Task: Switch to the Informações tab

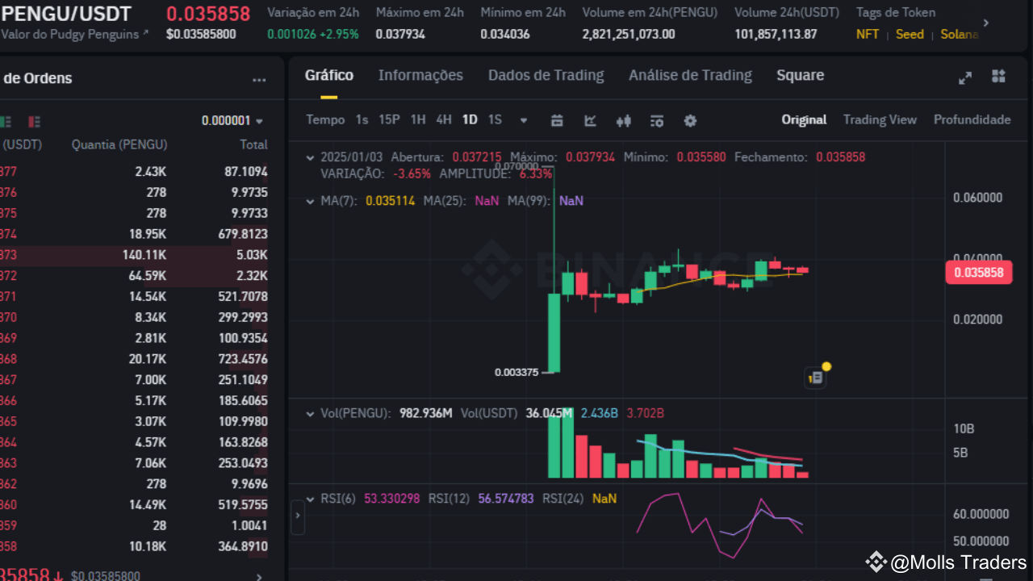Action: tap(420, 75)
